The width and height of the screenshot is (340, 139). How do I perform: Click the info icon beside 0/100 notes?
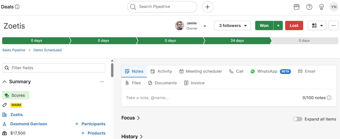pos(329,98)
